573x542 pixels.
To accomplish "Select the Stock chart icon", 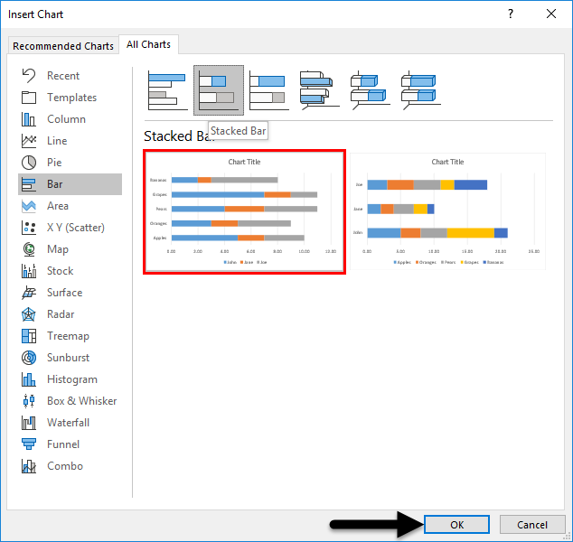I will 29,271.
